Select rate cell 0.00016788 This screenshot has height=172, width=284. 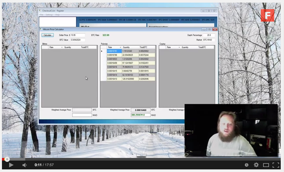tap(114, 55)
